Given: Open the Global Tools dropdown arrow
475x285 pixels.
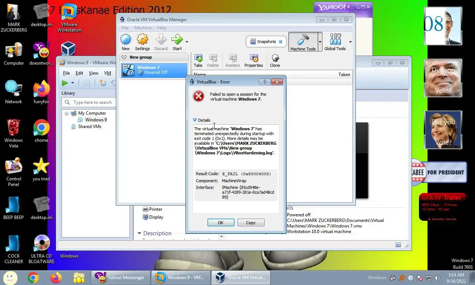Looking at the screenshot, I should (350, 42).
